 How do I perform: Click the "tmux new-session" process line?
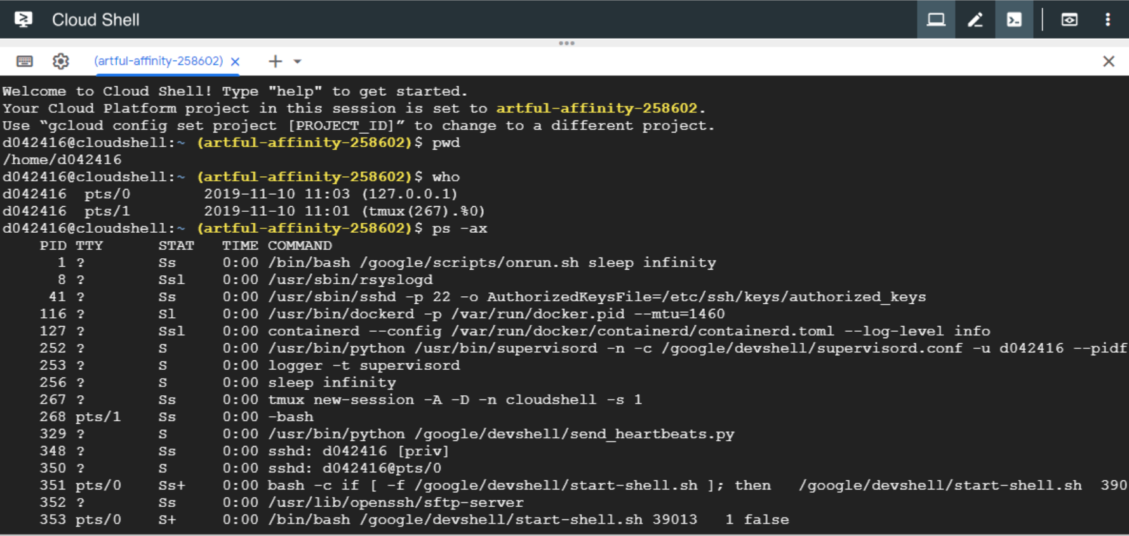(x=341, y=400)
